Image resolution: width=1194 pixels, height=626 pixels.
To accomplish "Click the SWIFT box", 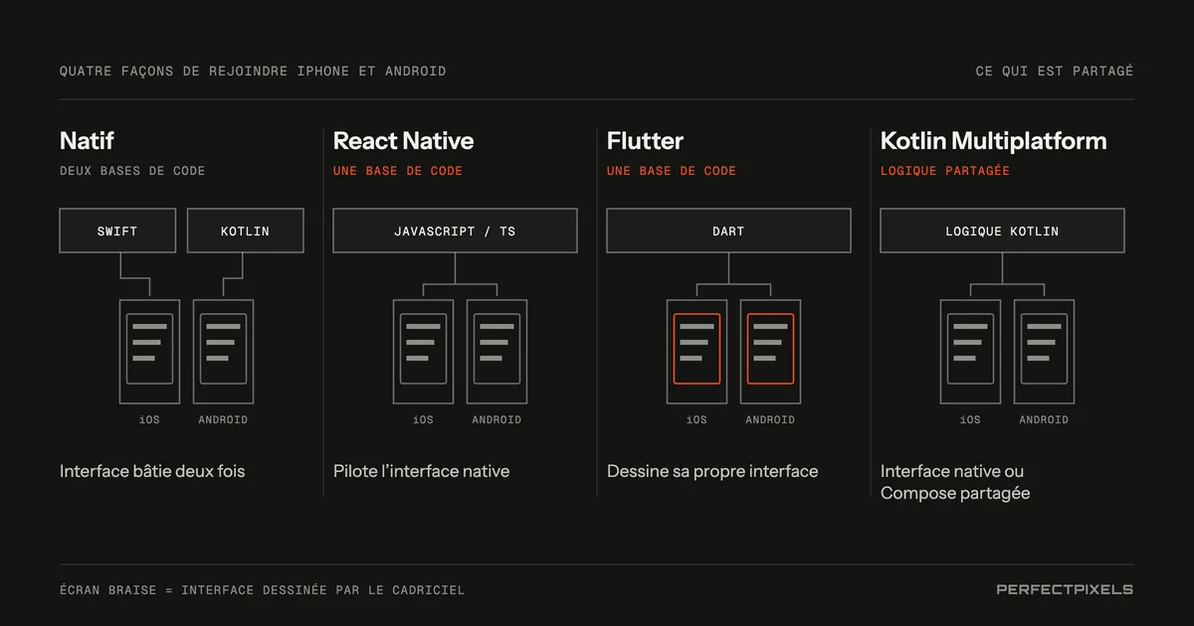I will pos(117,231).
